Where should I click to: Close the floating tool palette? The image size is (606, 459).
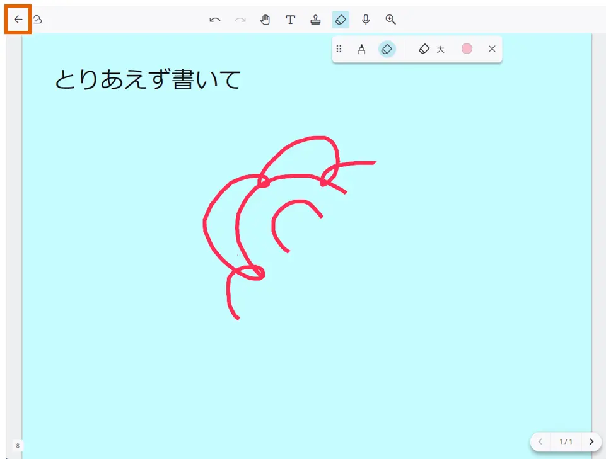click(492, 48)
